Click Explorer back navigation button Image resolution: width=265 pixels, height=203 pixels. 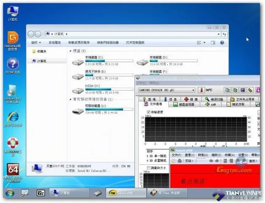[x=31, y=34]
